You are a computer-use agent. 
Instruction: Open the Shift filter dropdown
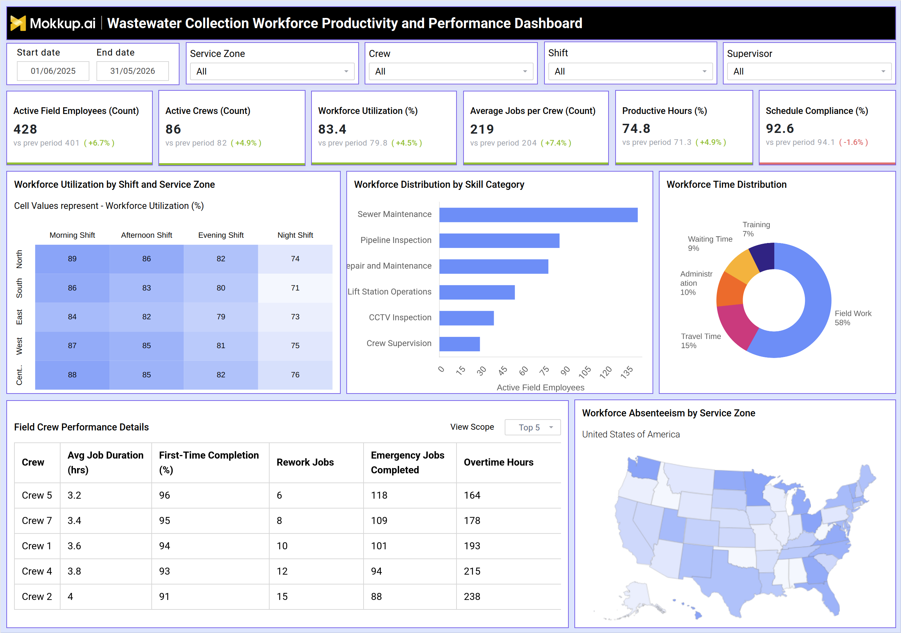coord(630,71)
